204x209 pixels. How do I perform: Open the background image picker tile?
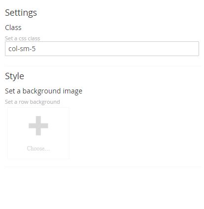(x=38, y=133)
